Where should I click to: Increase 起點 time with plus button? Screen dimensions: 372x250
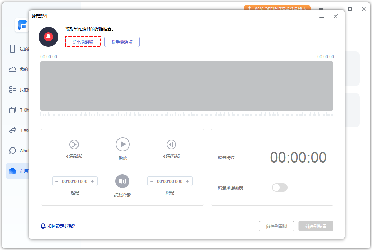point(92,181)
